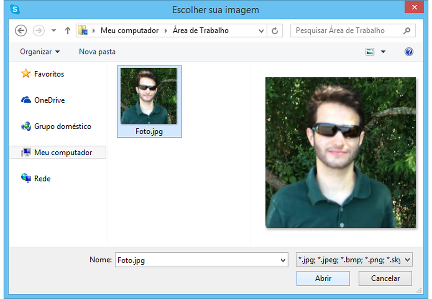The image size is (432, 299).
Task: Open Grupo doméstico in navigation pane
Action: (x=62, y=126)
